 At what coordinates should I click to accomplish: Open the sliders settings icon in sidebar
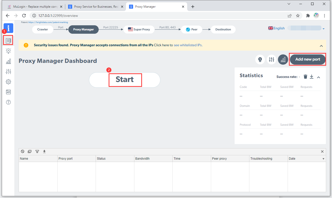point(8,71)
